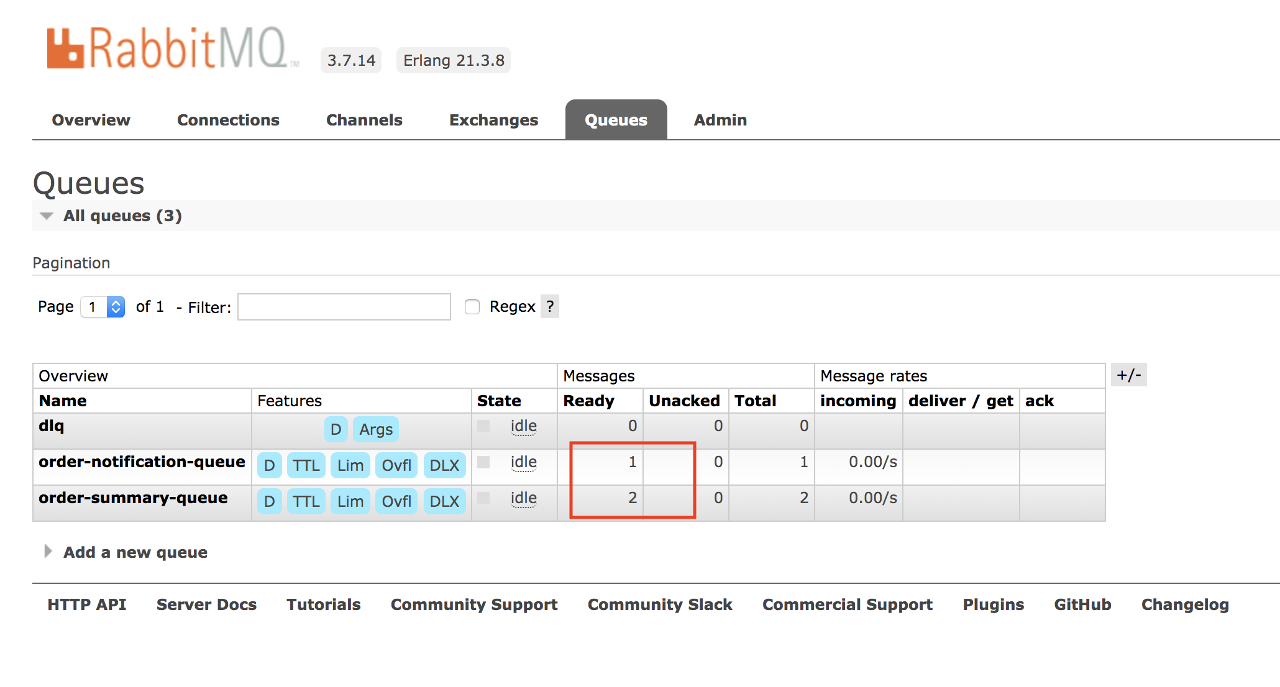Click the queue Filter text field
This screenshot has height=687, width=1280.
344,307
